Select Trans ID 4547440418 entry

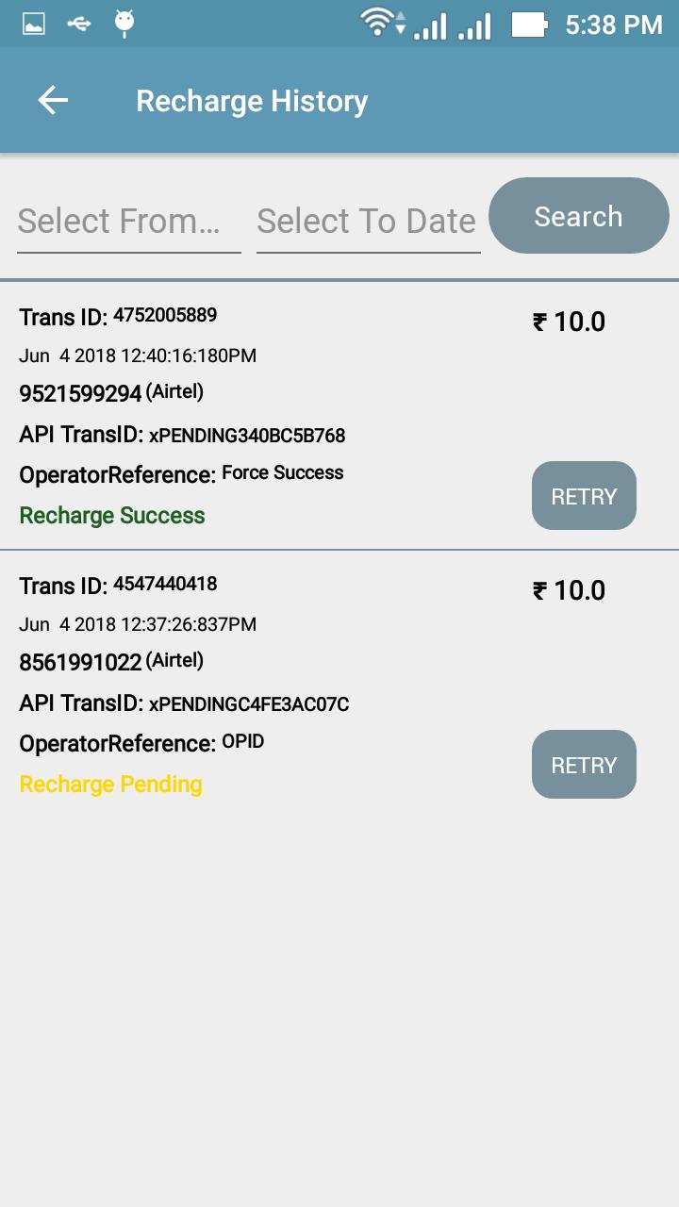[x=165, y=585]
